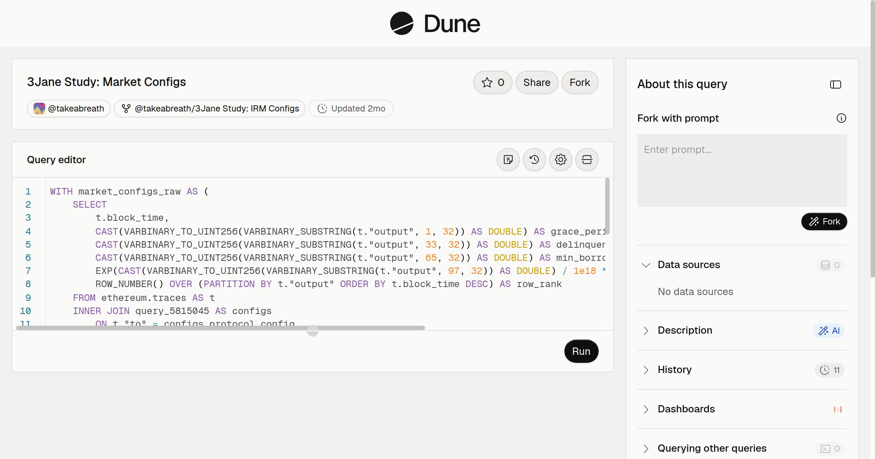Click the Data sources count badge

830,265
